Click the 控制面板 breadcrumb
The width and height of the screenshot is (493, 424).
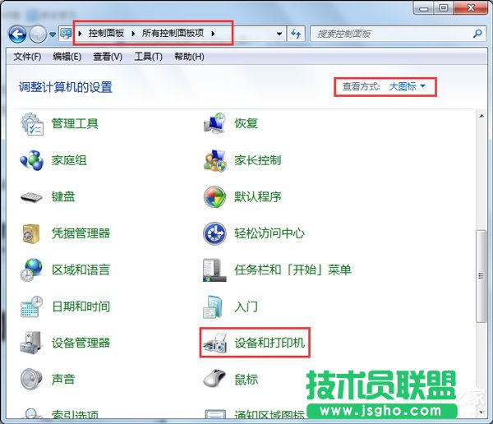point(106,33)
